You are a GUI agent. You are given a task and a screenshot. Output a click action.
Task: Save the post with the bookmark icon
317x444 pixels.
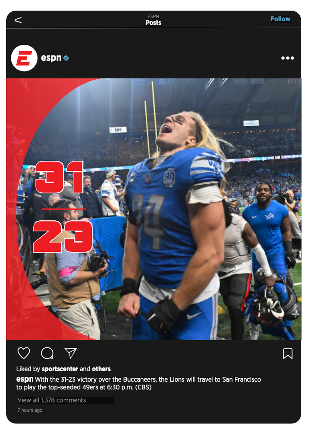point(288,354)
